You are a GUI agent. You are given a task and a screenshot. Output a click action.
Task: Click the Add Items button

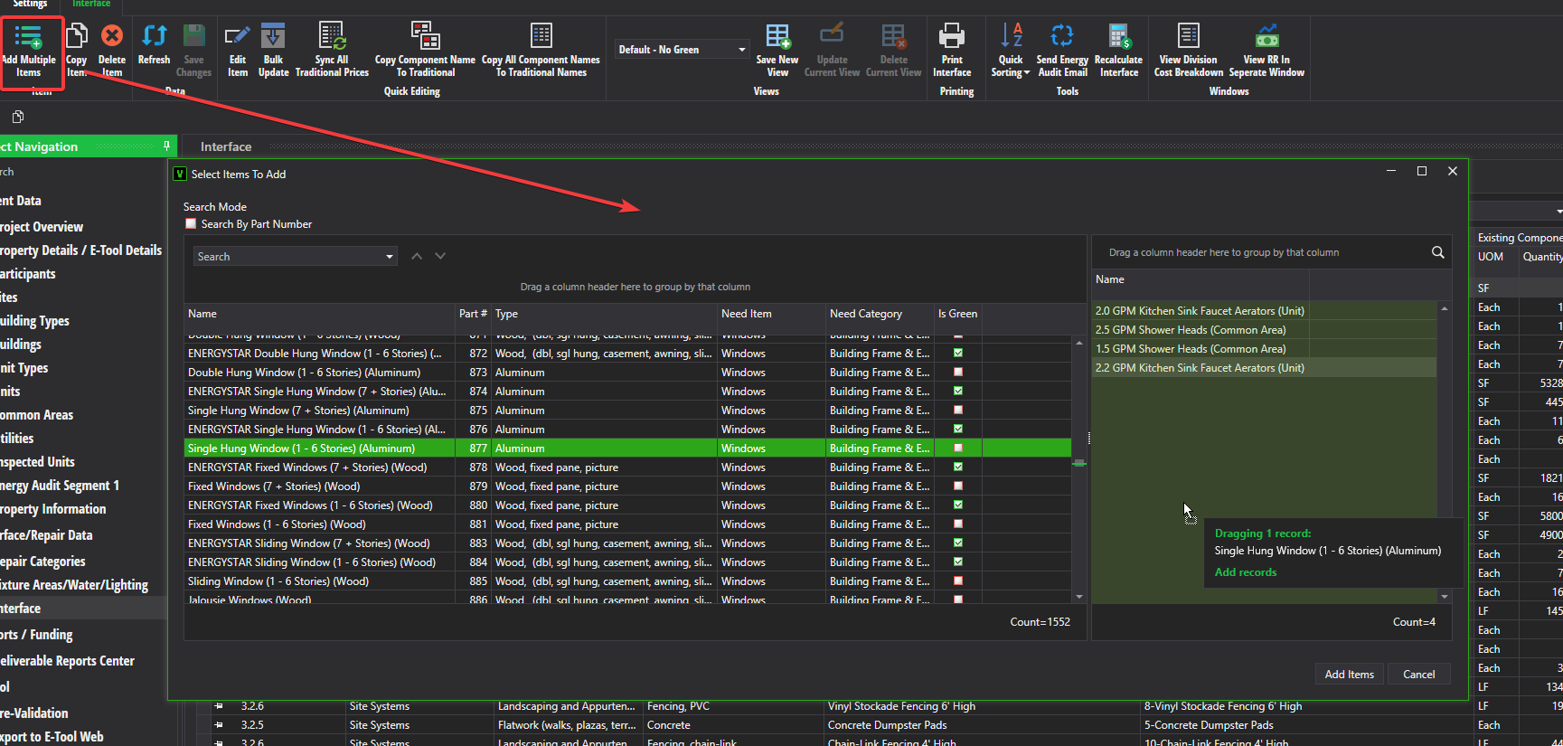[x=1349, y=675]
